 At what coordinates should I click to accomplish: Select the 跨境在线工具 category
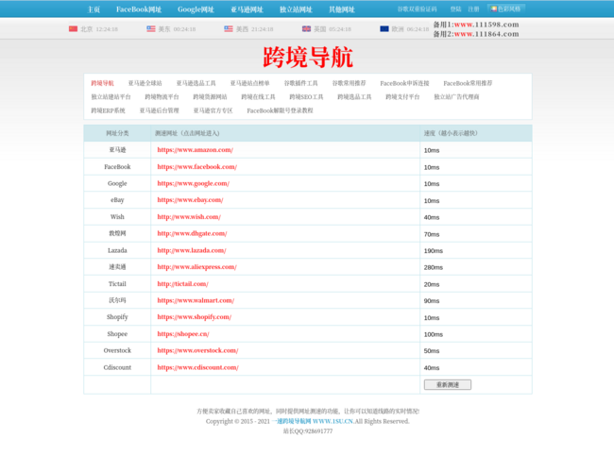click(x=258, y=96)
